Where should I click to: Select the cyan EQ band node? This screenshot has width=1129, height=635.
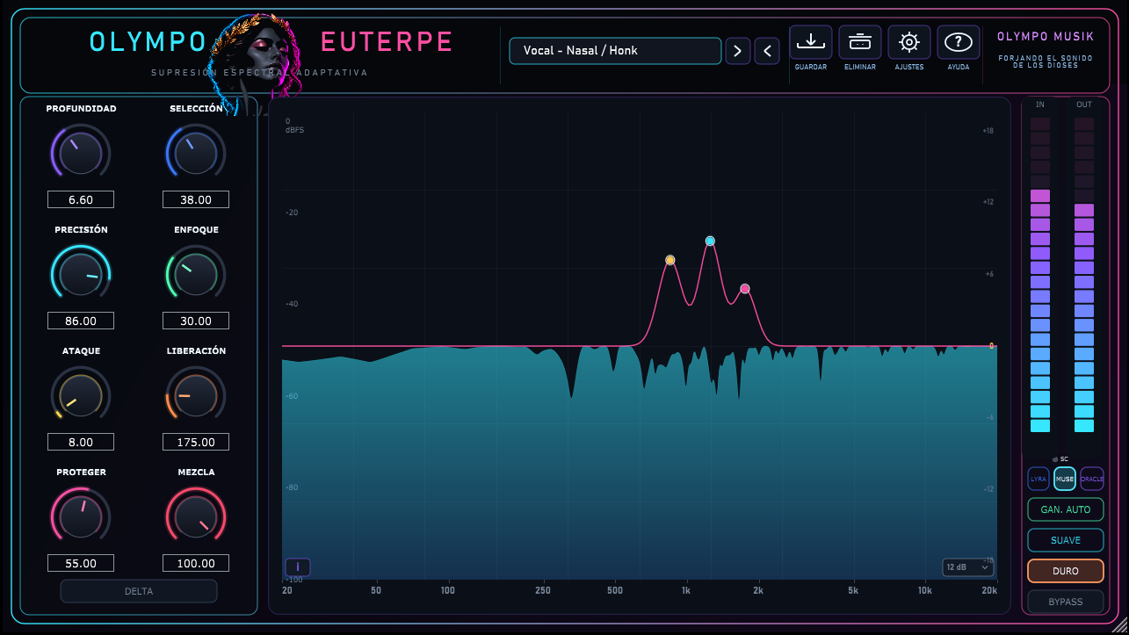(710, 241)
